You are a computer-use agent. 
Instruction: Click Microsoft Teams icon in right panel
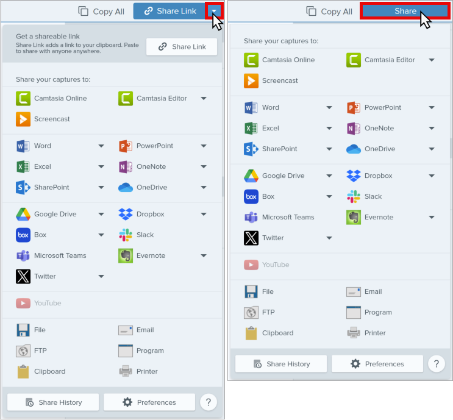[251, 217]
